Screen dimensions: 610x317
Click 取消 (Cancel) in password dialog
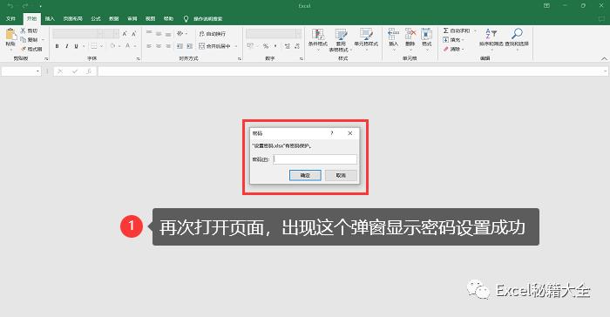coord(341,175)
